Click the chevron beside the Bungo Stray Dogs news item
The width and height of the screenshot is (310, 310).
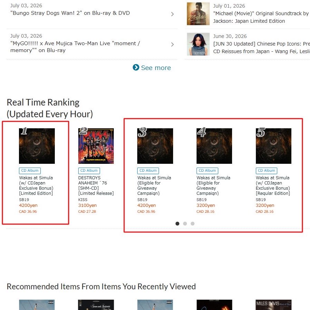pyautogui.click(x=172, y=14)
